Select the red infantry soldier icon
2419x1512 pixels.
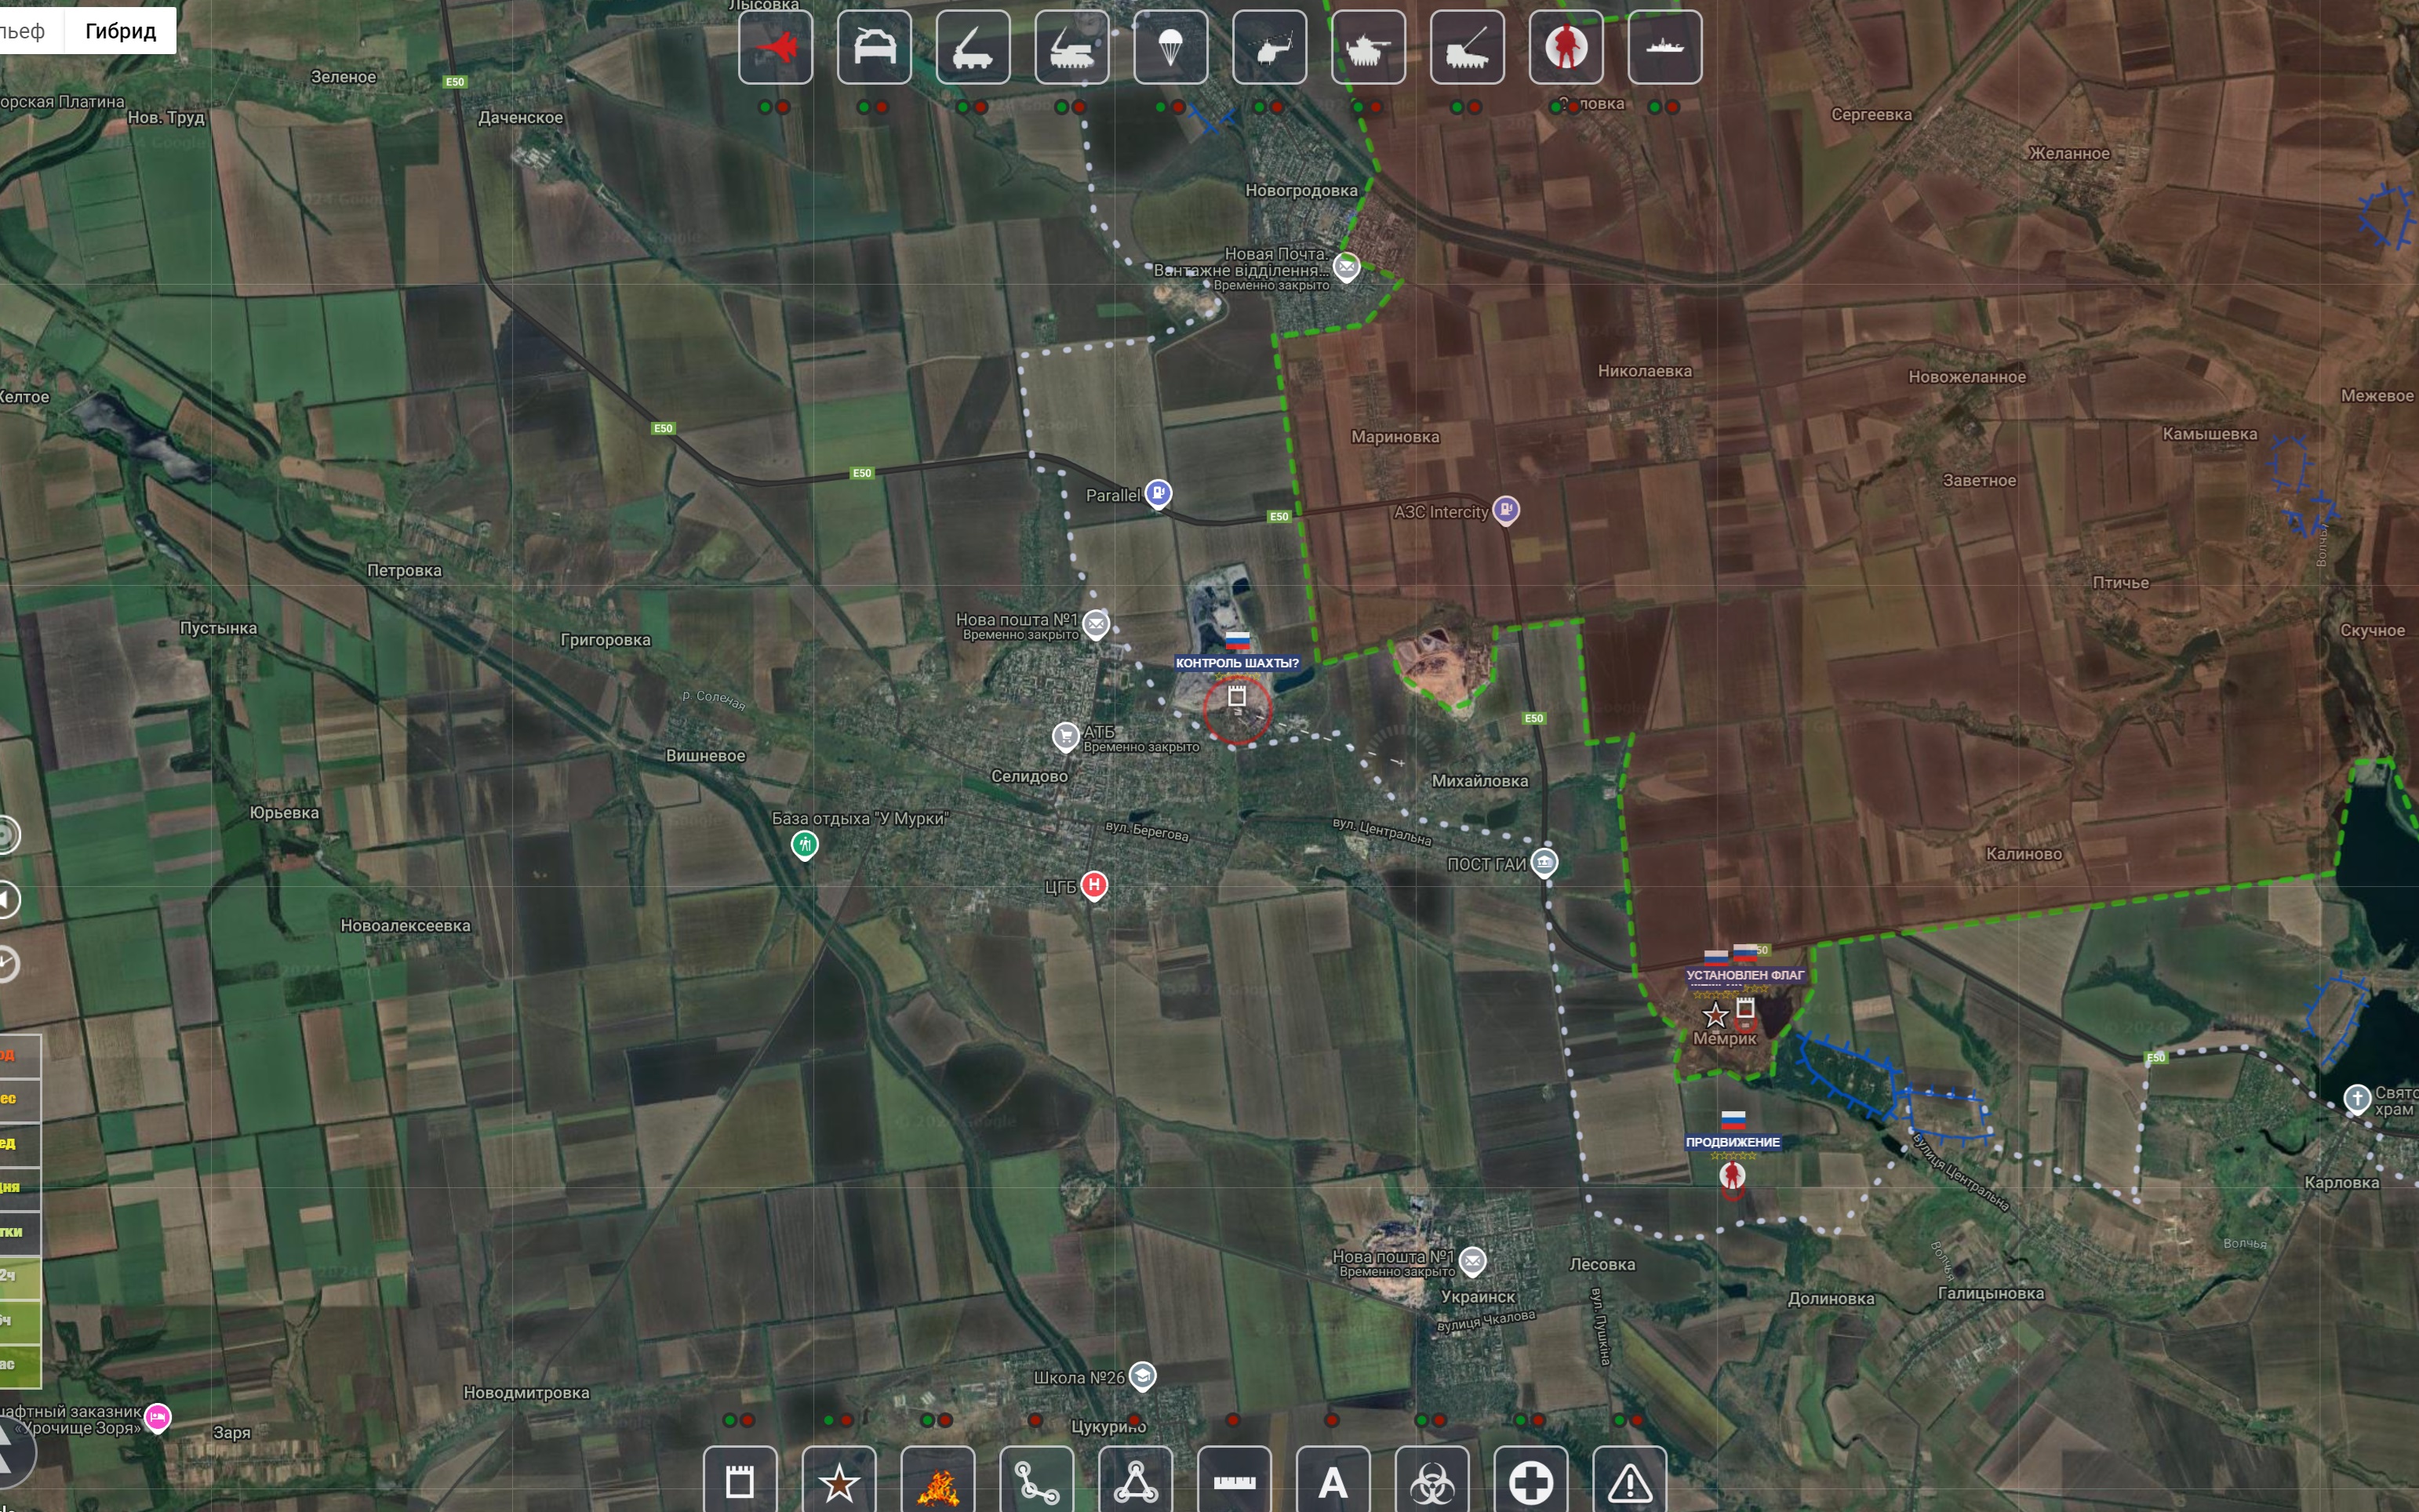pyautogui.click(x=1566, y=47)
